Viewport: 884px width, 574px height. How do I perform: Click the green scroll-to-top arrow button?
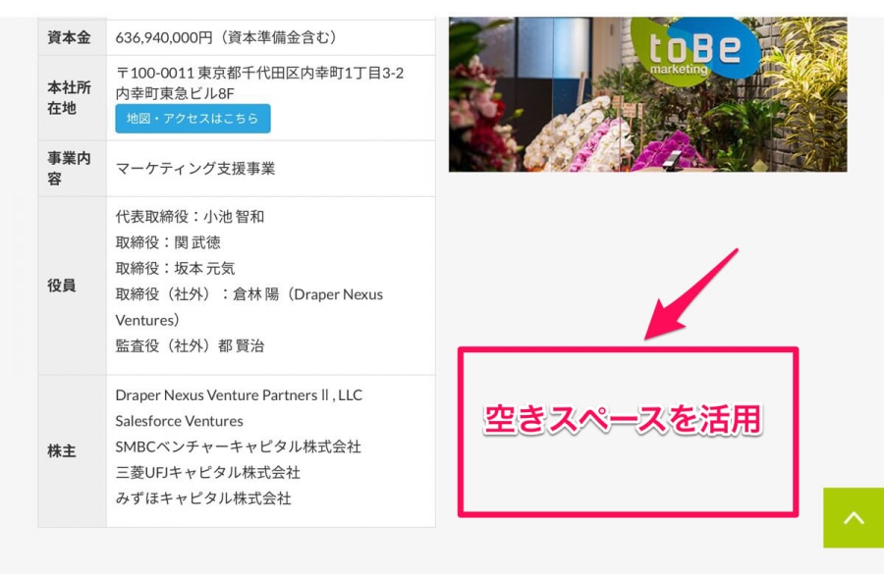pyautogui.click(x=854, y=518)
